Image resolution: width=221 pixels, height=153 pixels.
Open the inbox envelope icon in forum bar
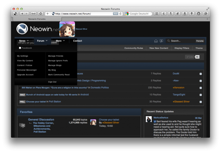click(156, 41)
